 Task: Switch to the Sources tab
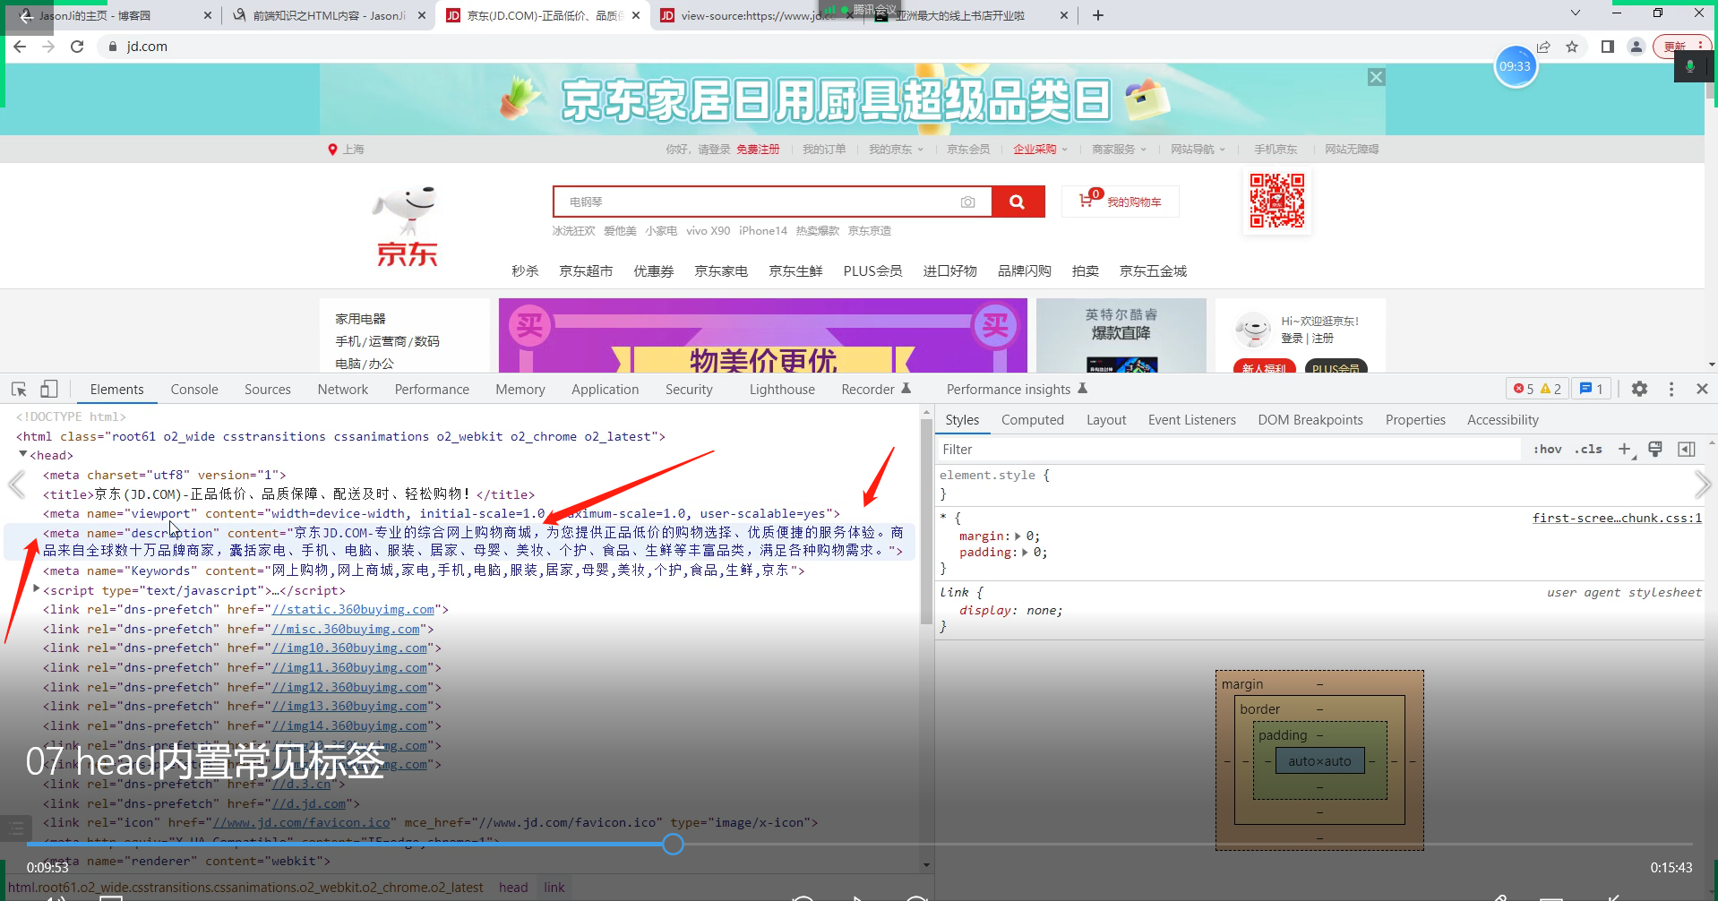click(268, 390)
